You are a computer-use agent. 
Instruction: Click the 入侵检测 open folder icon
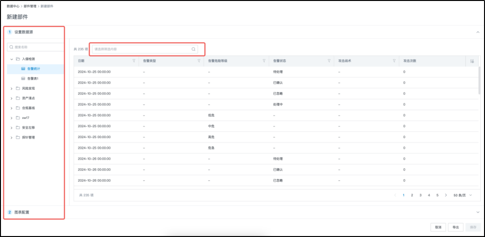pos(18,59)
